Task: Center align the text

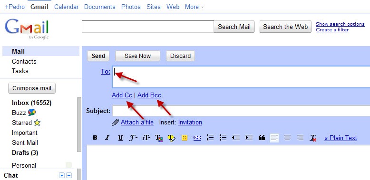Action: click(287, 138)
